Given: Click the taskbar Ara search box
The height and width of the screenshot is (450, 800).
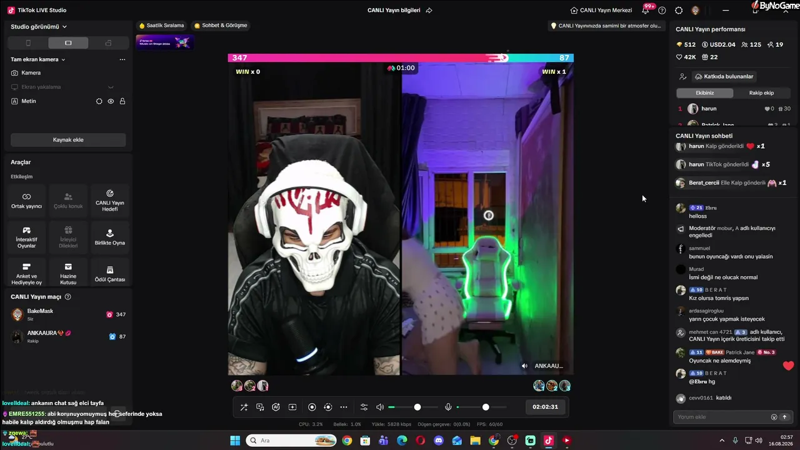Looking at the screenshot, I should pyautogui.click(x=291, y=441).
